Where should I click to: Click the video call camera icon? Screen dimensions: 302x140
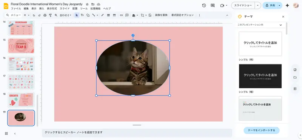(222, 6)
